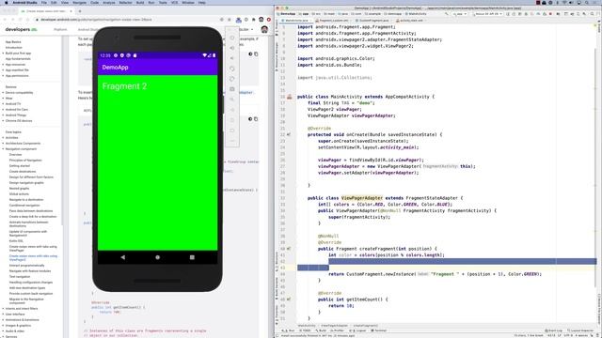Click the emulator screenshot camera icon
The width and height of the screenshot is (602, 338).
point(232,89)
